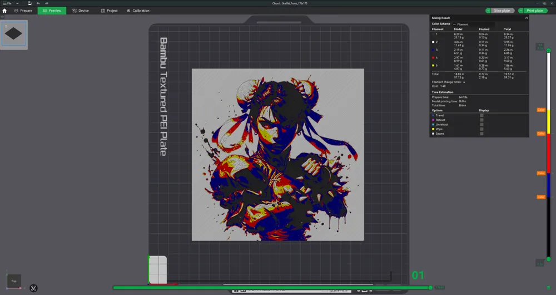Open the Slice plate dropdown arrow
This screenshot has width=556, height=295.
488,11
